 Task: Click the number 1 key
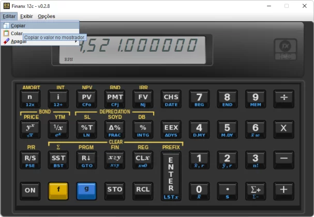(199, 160)
